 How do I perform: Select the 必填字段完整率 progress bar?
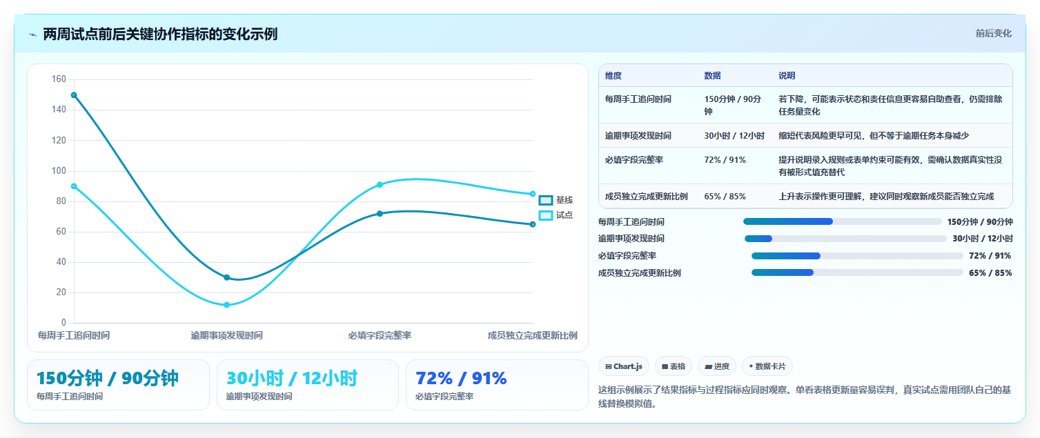[x=857, y=256]
